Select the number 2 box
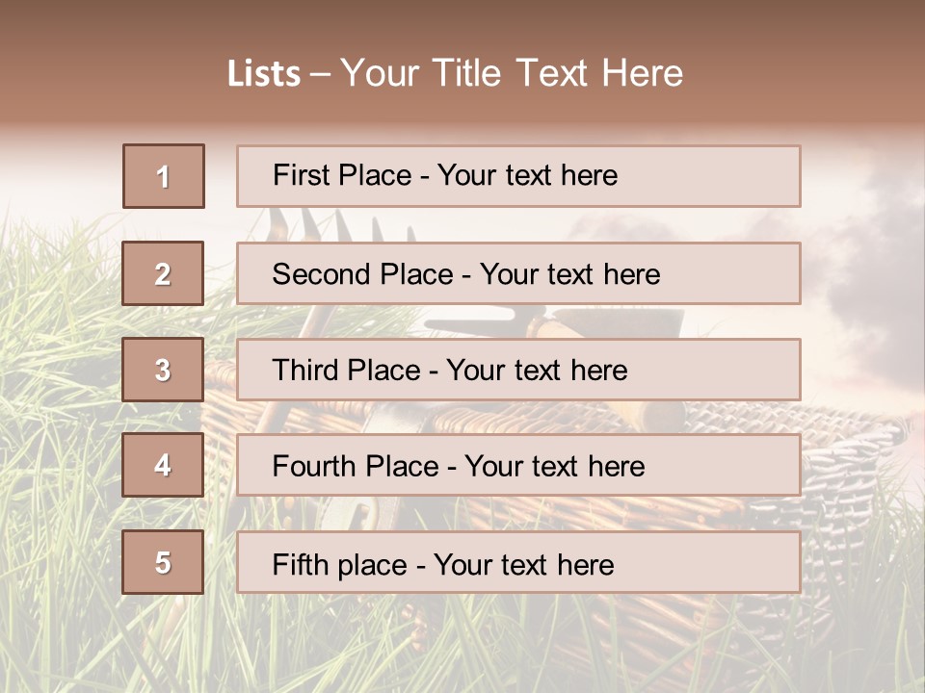 click(x=164, y=273)
